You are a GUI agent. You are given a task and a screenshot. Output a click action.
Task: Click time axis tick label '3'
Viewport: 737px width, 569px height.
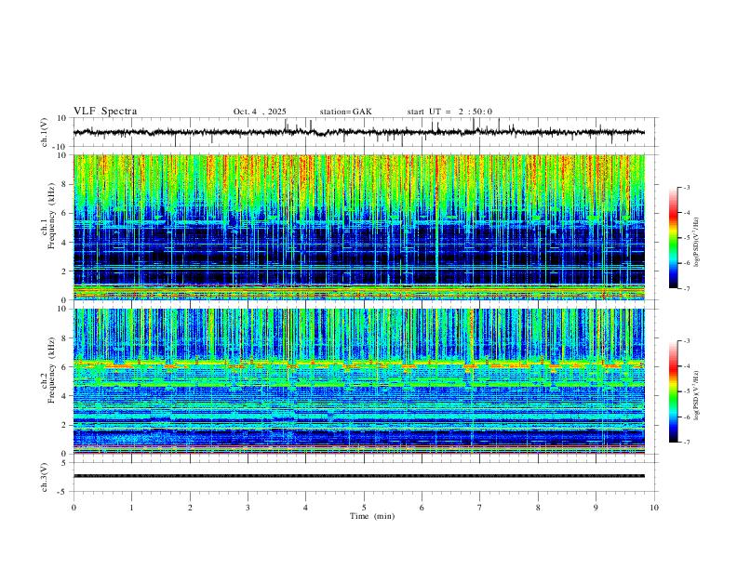coord(248,508)
